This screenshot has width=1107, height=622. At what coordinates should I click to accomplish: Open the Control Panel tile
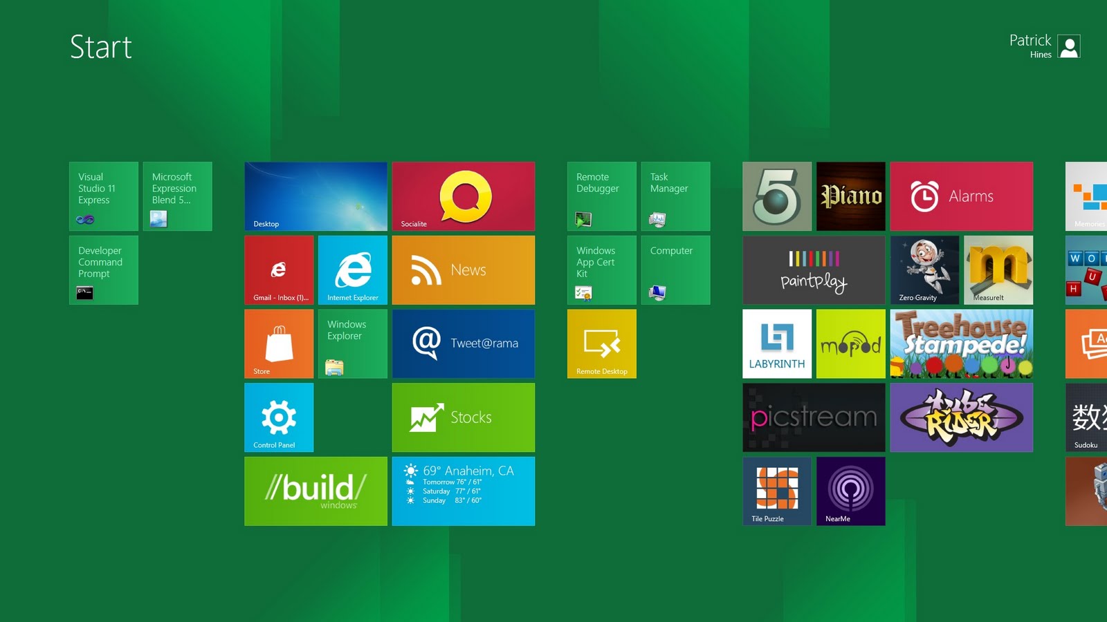pyautogui.click(x=279, y=417)
